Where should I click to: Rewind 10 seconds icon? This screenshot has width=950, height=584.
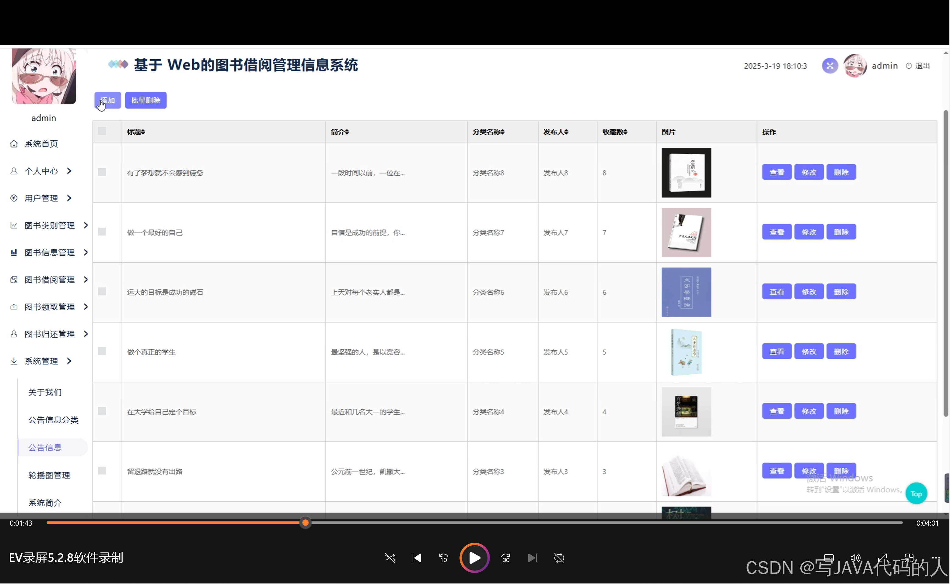[x=443, y=558]
